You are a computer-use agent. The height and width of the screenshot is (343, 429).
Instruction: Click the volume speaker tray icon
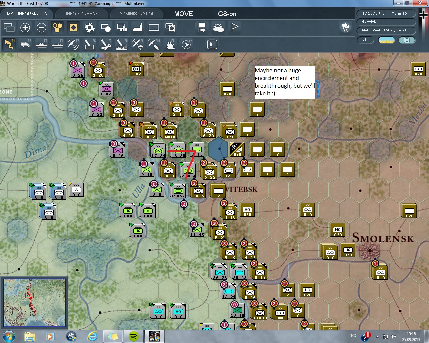(393, 337)
